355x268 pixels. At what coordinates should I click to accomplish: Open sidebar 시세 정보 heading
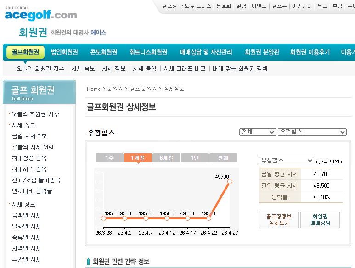[23, 205]
